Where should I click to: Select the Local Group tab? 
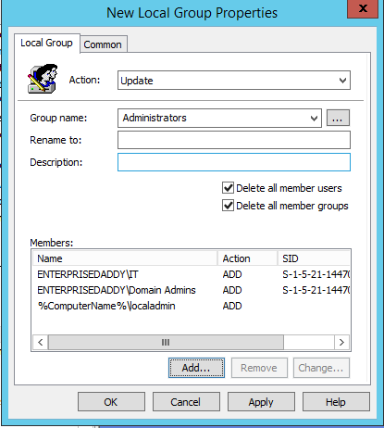46,43
